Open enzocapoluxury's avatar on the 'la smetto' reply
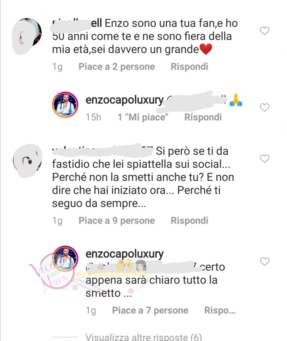 (65, 259)
